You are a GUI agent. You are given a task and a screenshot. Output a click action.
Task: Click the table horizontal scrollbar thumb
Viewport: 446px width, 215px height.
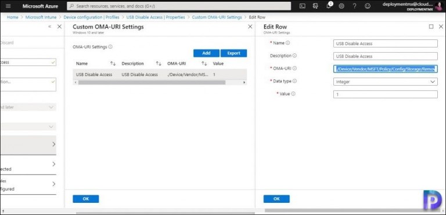click(x=152, y=82)
